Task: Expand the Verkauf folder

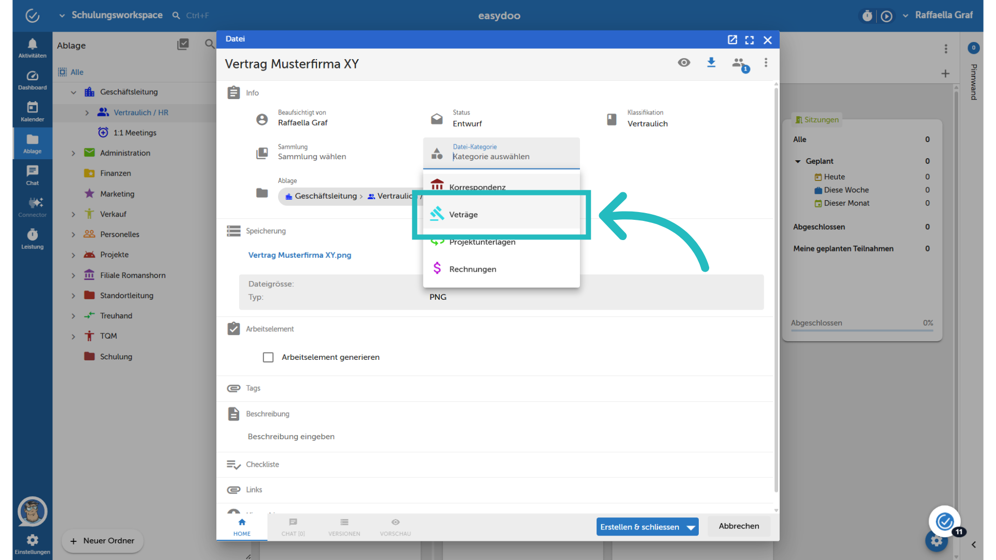Action: 73,214
